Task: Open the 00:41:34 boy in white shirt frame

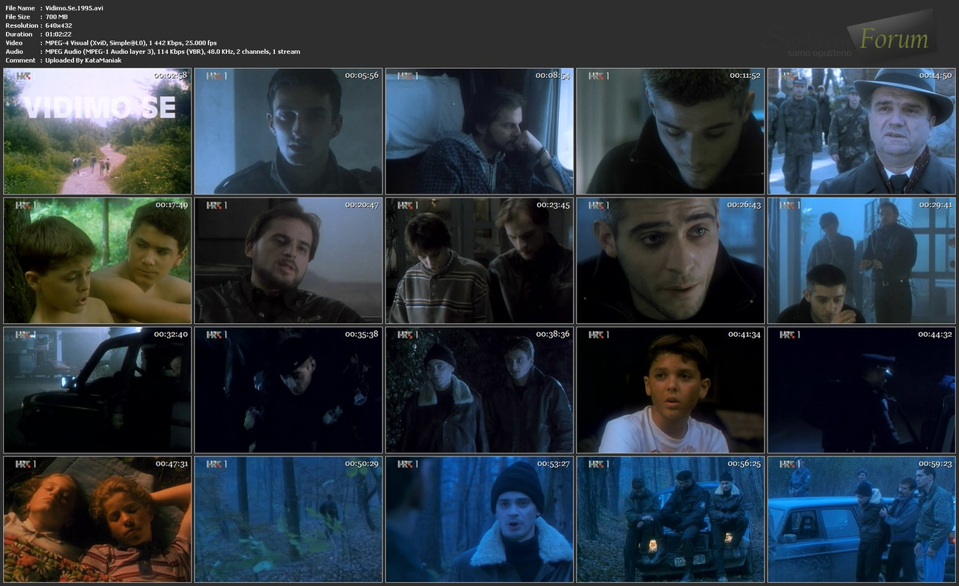Action: coord(671,390)
